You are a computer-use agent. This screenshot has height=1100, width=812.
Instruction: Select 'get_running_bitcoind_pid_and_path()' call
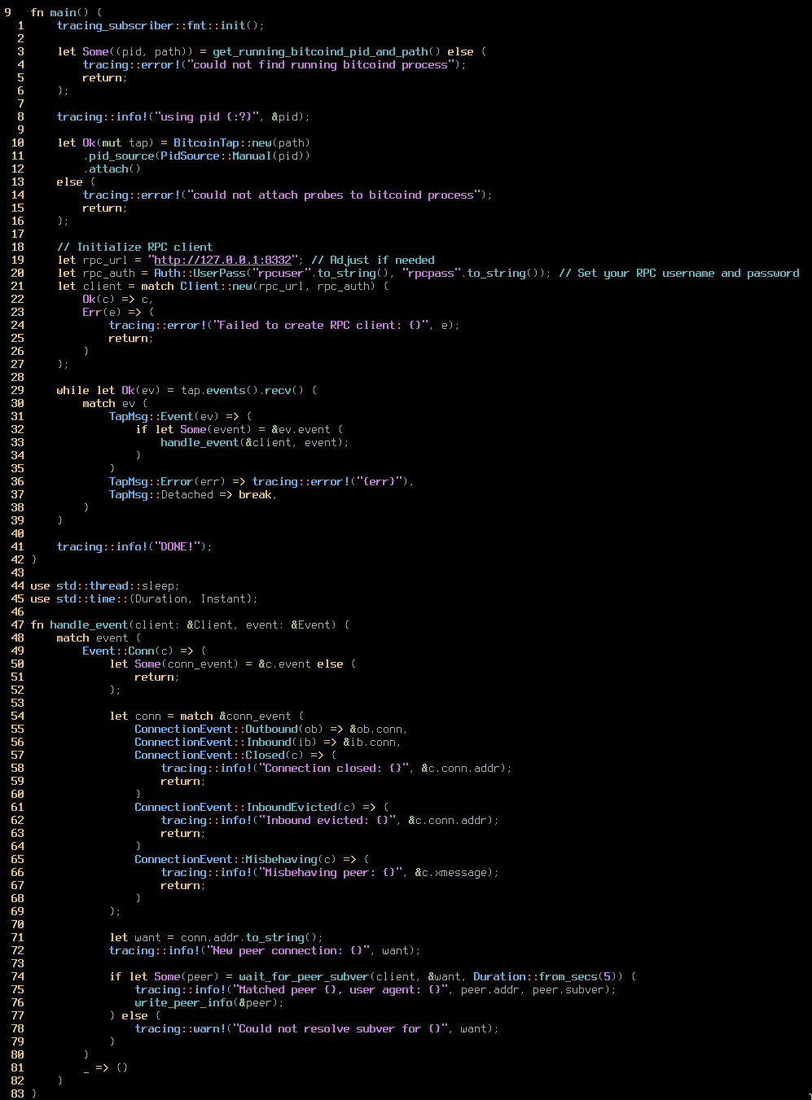(327, 51)
